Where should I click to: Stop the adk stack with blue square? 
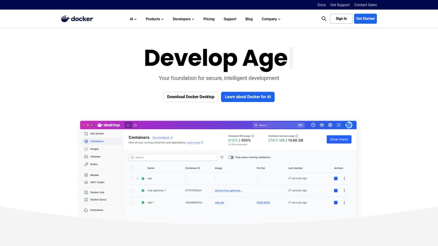coord(336,179)
